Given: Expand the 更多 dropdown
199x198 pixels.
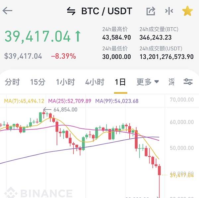Looking at the screenshot, I should [148, 82].
